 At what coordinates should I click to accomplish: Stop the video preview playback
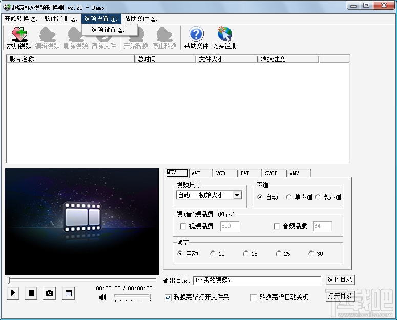pyautogui.click(x=31, y=293)
